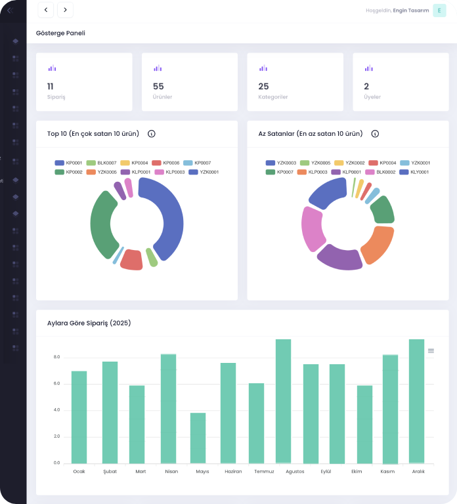Toggle KLP0003 series in Top 10 legend
Screen dimensions: 457x504
coord(170,173)
